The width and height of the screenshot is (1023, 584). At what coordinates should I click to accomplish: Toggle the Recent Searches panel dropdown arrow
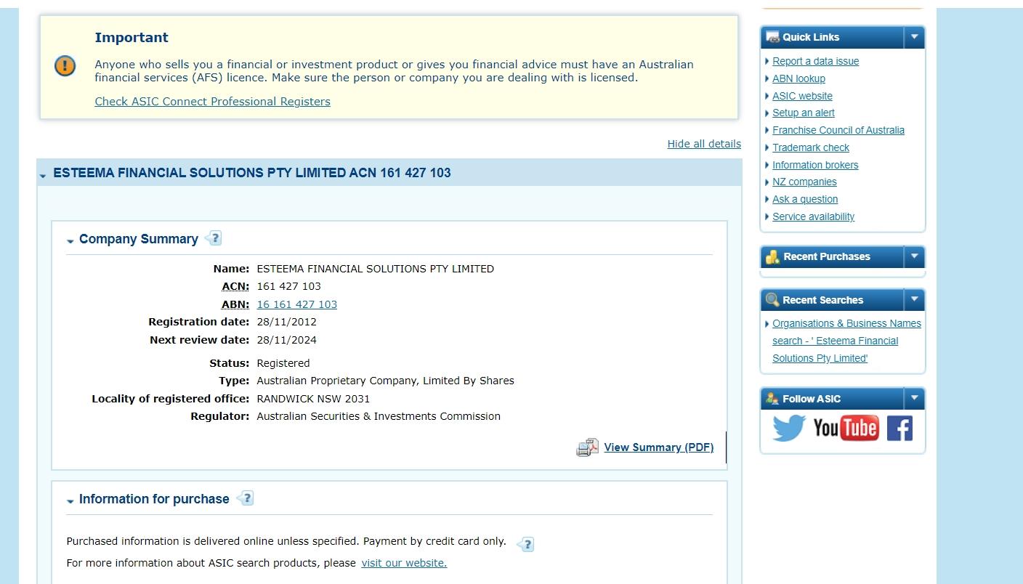(914, 300)
